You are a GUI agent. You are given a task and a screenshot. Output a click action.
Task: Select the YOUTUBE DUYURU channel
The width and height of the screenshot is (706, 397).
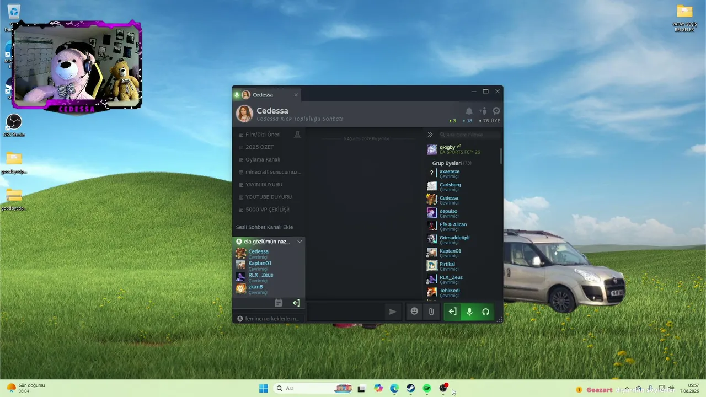pos(269,197)
